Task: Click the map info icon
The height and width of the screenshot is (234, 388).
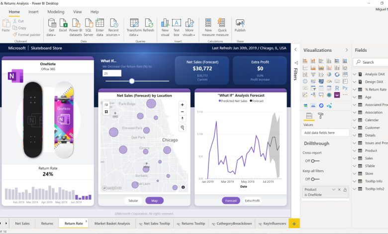Action: point(183,187)
